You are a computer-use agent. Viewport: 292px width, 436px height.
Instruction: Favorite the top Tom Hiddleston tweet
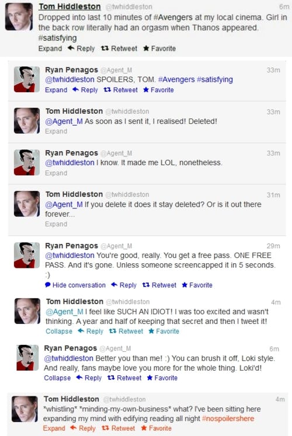coord(159,48)
